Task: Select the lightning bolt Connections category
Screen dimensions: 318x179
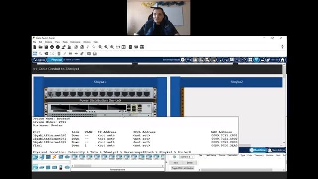Action: 54,157
